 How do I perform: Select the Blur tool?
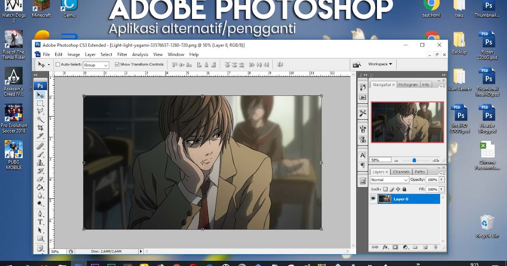tap(40, 195)
